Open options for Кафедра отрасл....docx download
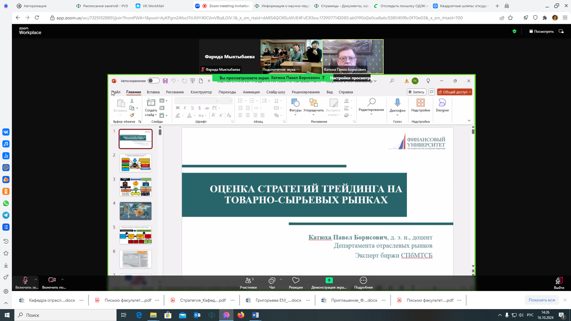Viewport: 571px width, 321px height. (x=82, y=300)
